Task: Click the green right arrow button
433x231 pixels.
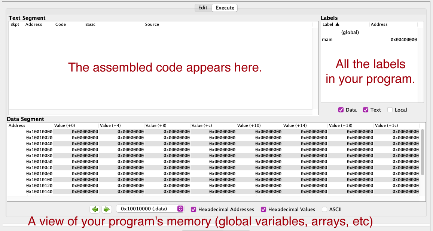Action: [x=106, y=209]
